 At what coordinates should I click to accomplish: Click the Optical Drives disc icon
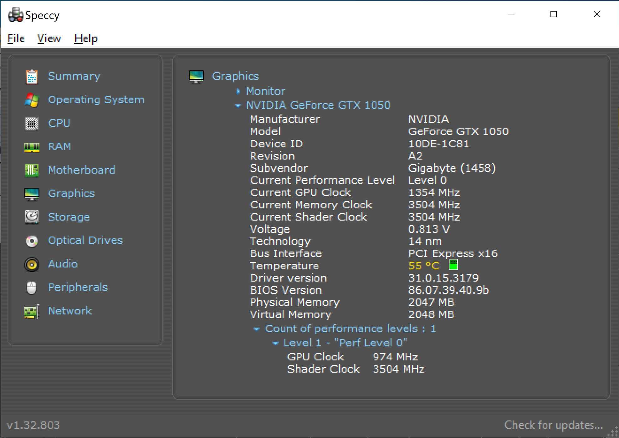click(x=32, y=241)
